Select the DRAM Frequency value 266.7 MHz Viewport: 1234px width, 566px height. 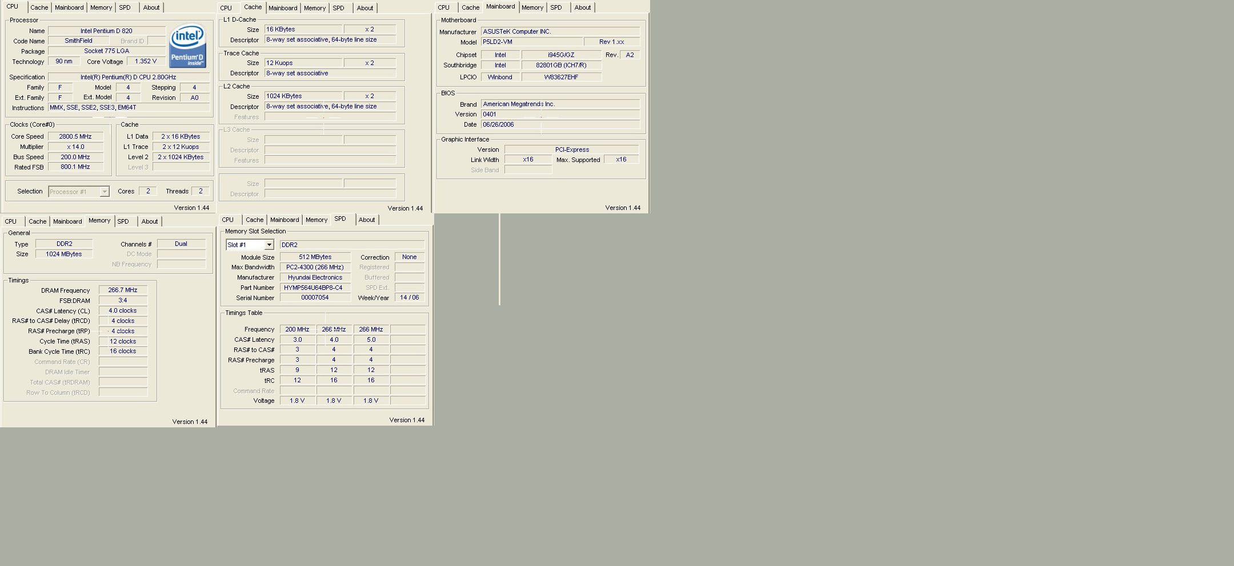point(123,290)
